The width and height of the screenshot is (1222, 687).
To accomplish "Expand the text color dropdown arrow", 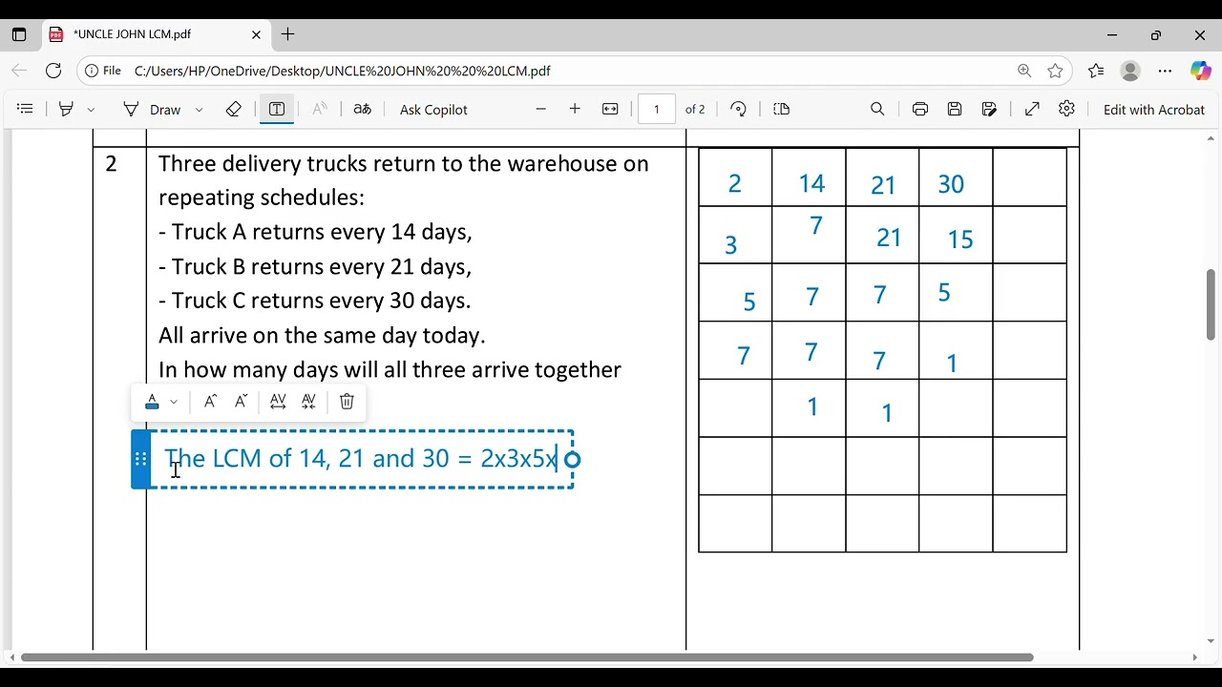I will [174, 402].
